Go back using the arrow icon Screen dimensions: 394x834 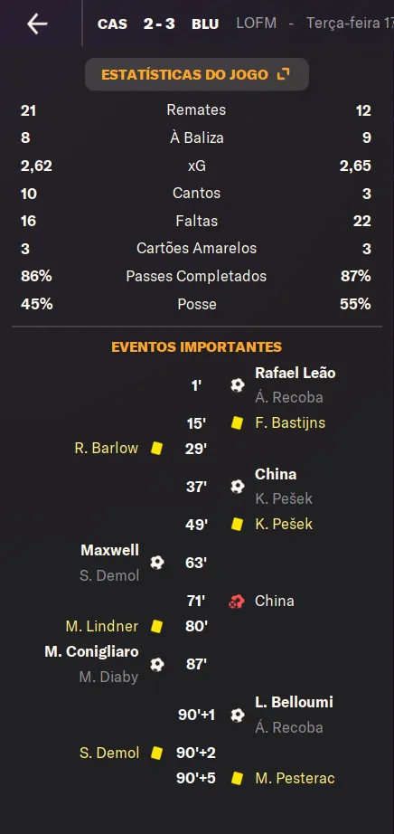pyautogui.click(x=37, y=24)
